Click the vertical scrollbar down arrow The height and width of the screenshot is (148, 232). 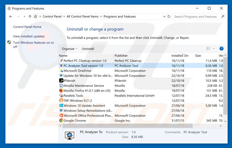pos(225,121)
